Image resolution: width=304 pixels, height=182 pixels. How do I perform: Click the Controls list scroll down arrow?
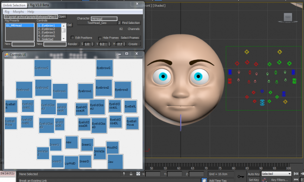[63, 39]
